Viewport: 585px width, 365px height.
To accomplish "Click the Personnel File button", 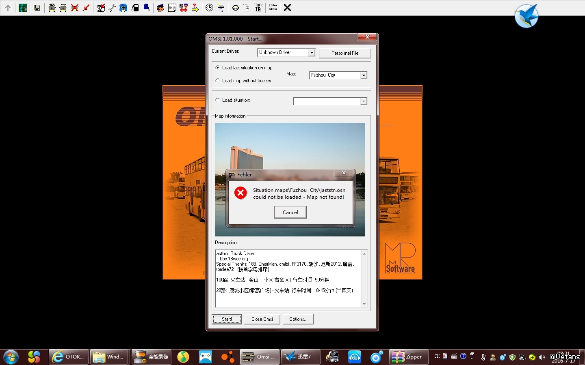I will [345, 53].
